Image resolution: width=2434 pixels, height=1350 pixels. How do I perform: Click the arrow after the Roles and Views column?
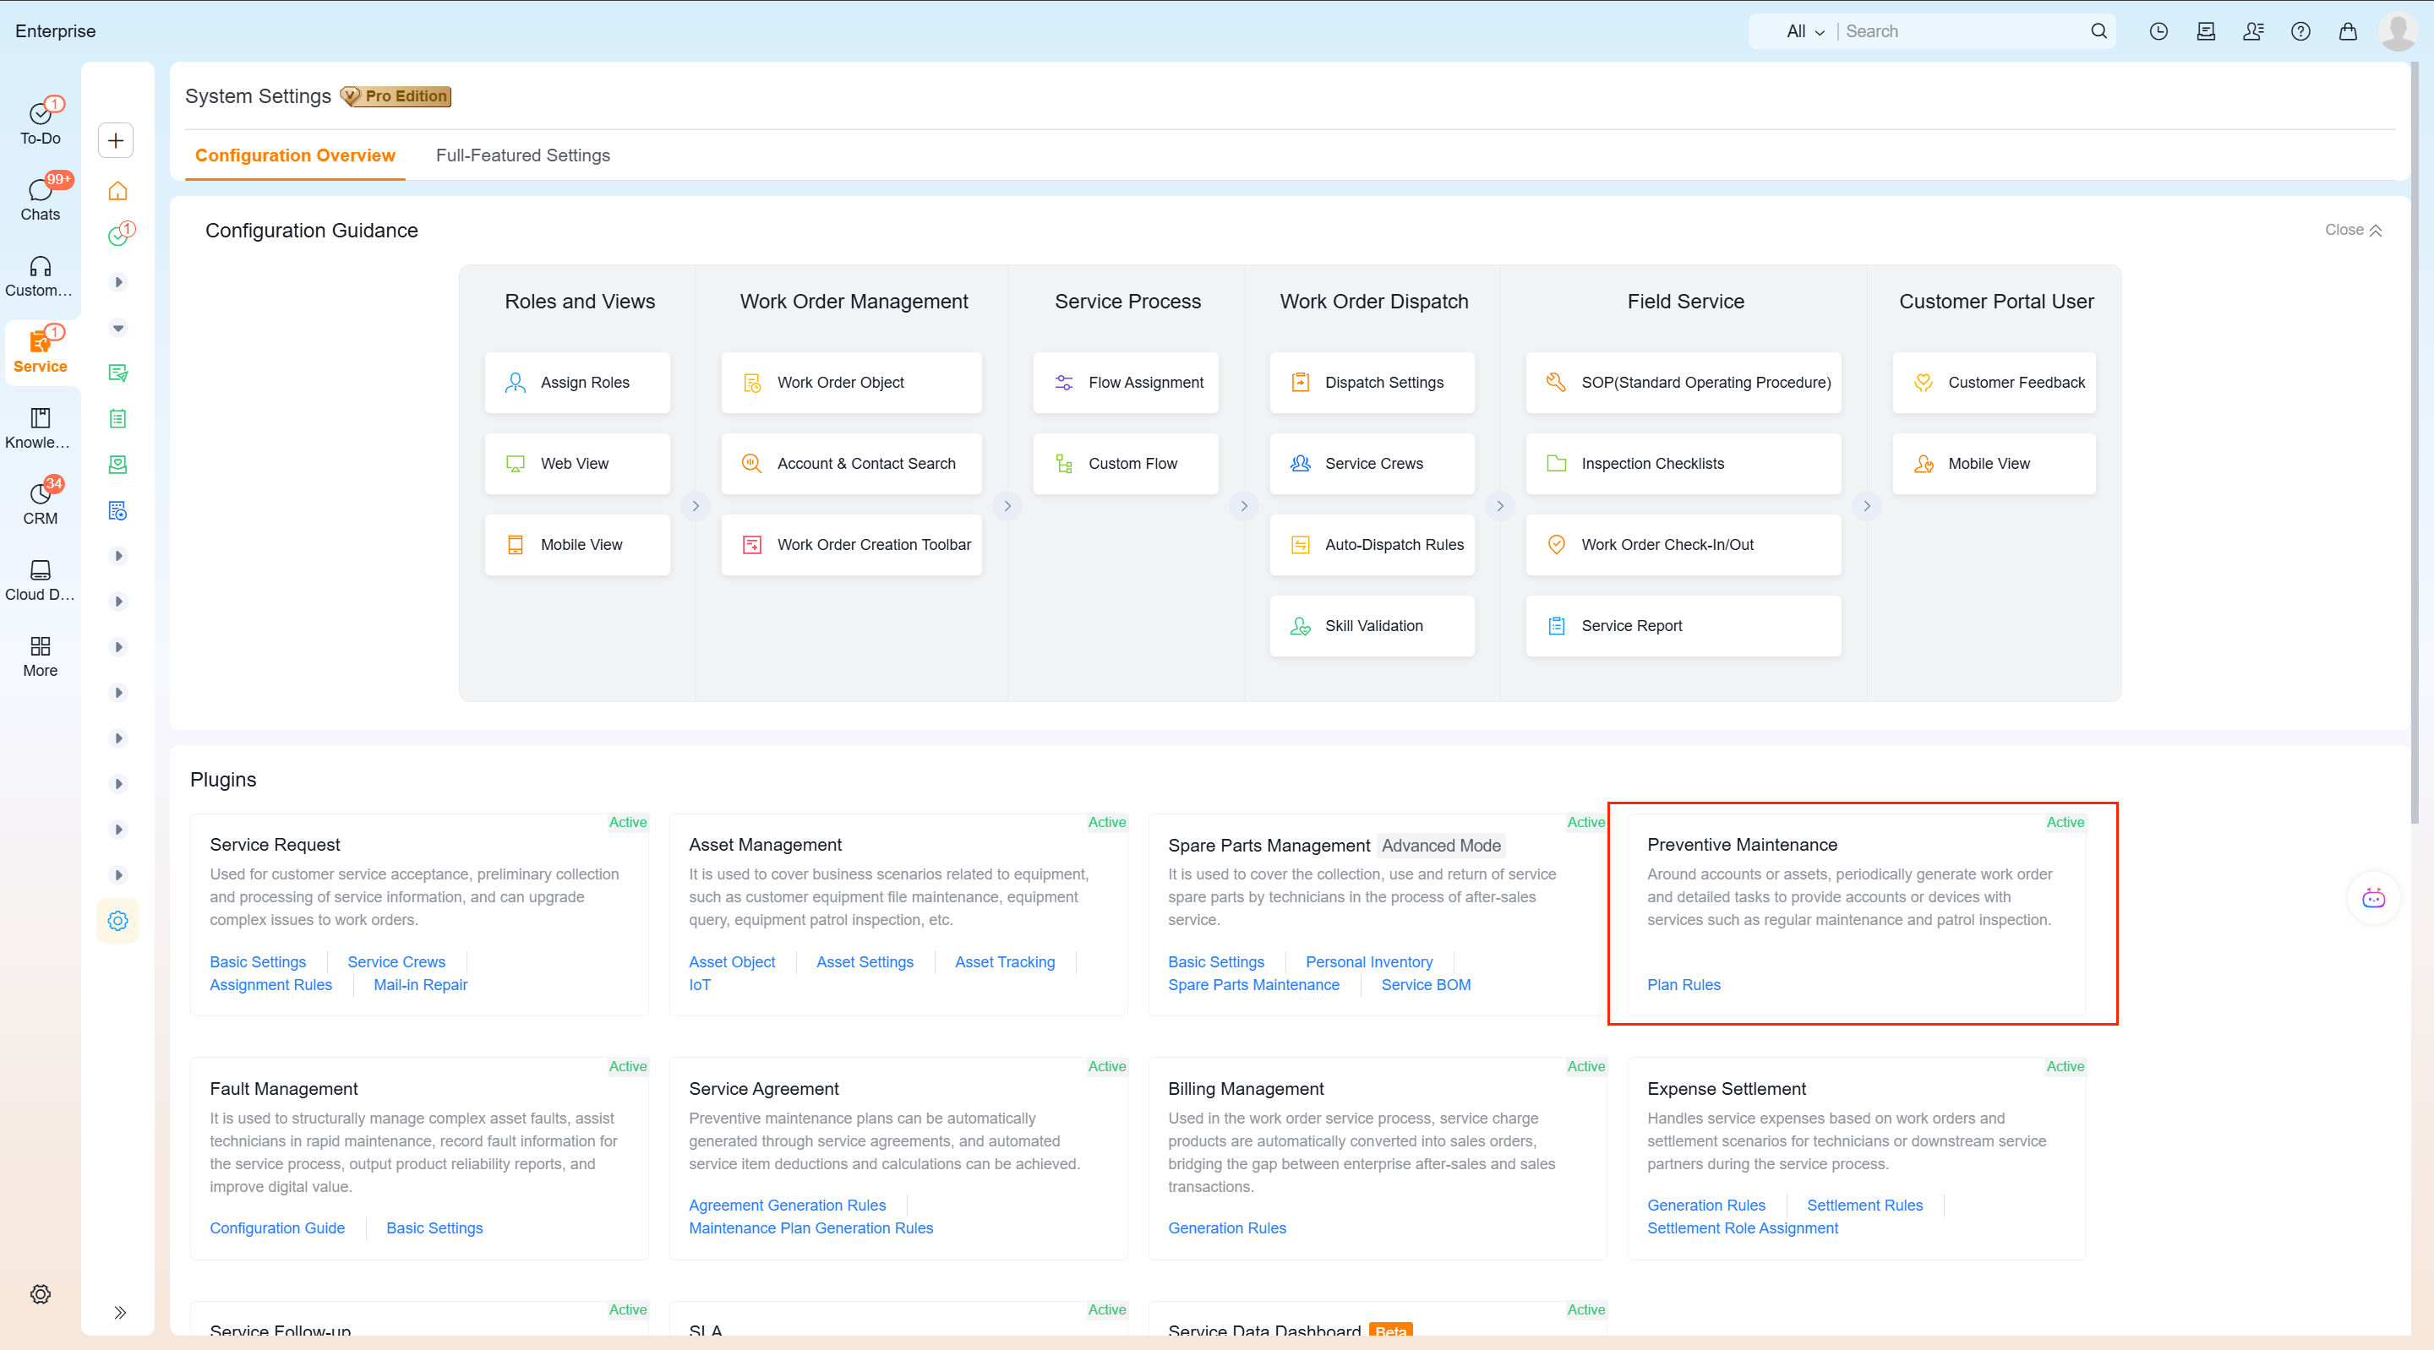[x=696, y=506]
